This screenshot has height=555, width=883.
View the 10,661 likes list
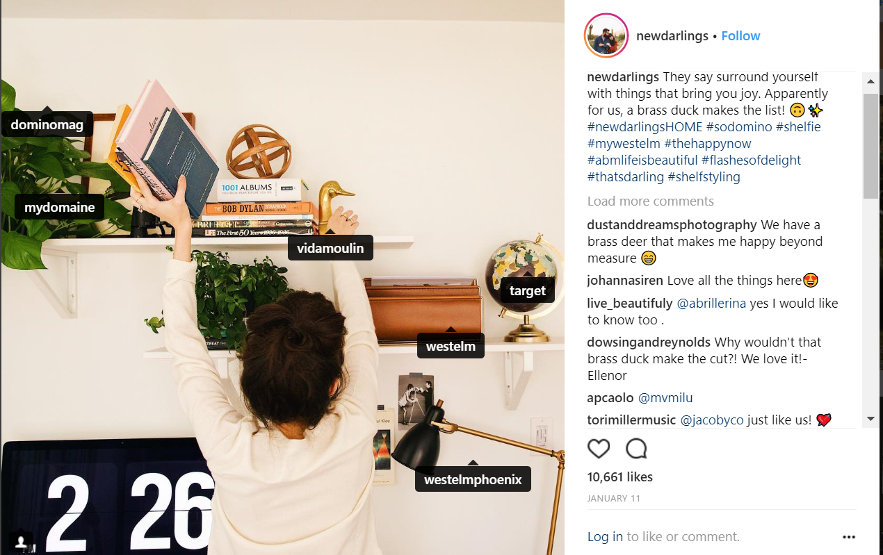coord(619,477)
